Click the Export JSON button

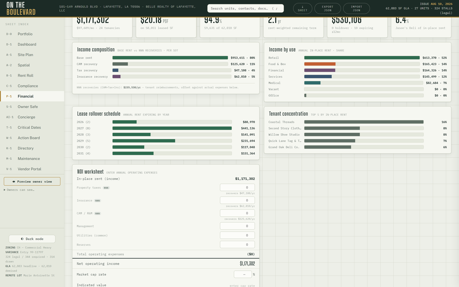(x=328, y=9)
